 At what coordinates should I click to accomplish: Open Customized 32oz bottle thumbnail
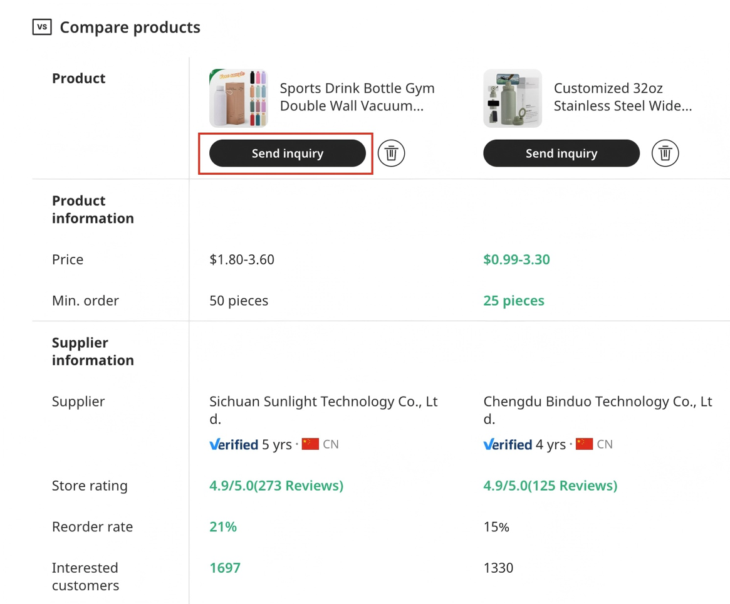coord(513,98)
